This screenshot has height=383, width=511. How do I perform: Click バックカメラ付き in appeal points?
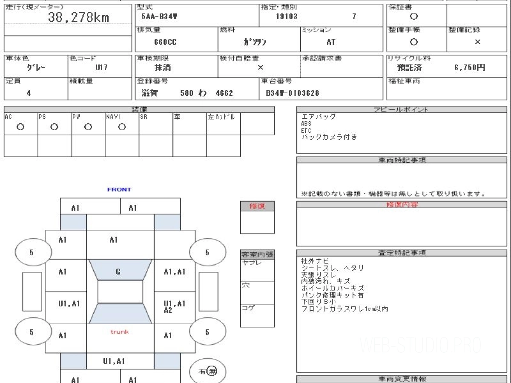click(x=329, y=137)
